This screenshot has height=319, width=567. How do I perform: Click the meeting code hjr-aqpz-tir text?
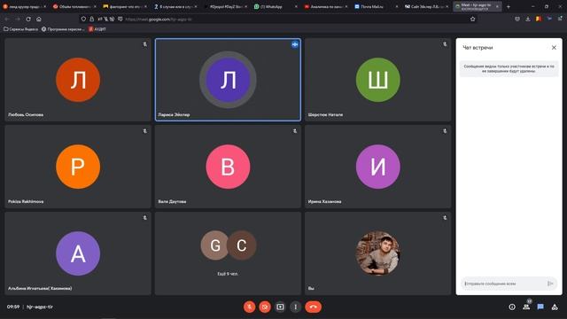[40, 307]
